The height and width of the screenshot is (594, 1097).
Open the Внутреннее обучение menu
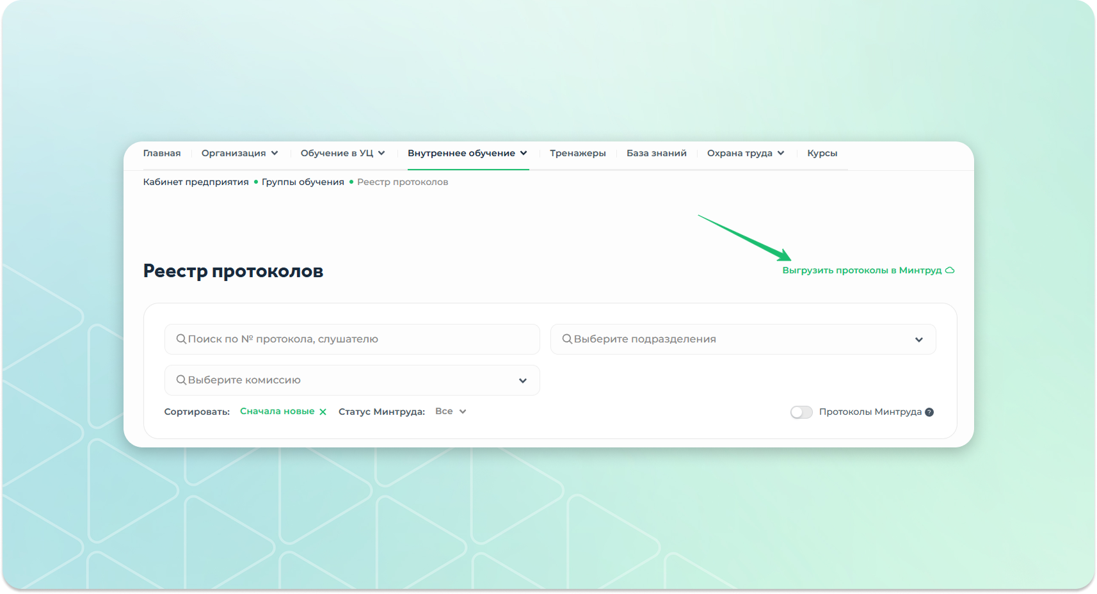tap(467, 153)
